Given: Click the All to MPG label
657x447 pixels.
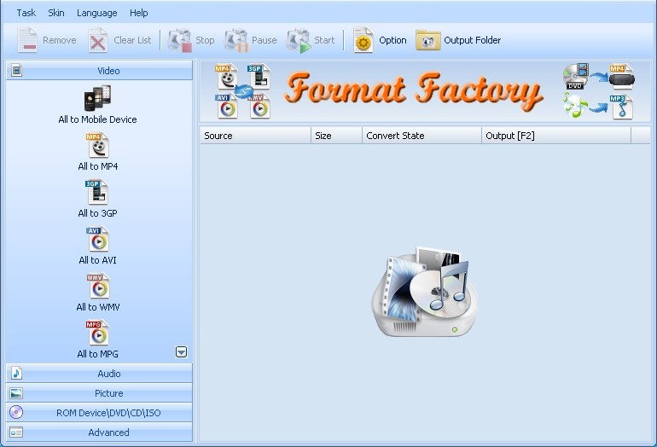Looking at the screenshot, I should pos(97,354).
